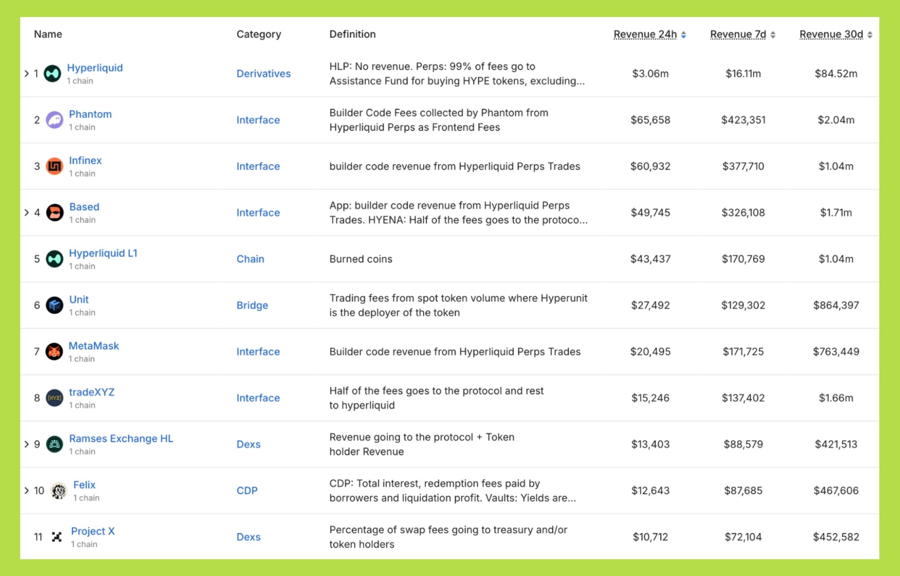Click the Bridge category label for Unit

pyautogui.click(x=252, y=305)
